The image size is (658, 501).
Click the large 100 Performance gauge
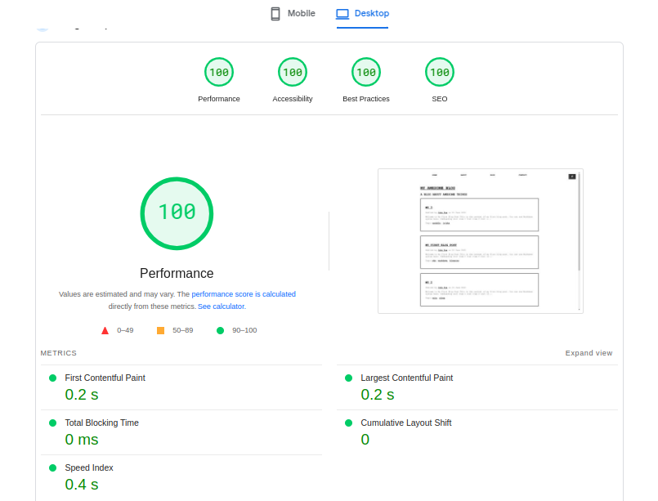click(x=177, y=213)
